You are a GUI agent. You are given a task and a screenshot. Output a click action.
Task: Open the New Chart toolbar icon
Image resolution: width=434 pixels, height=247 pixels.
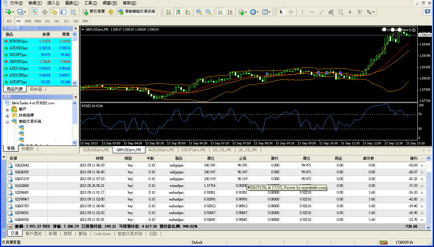[8, 12]
